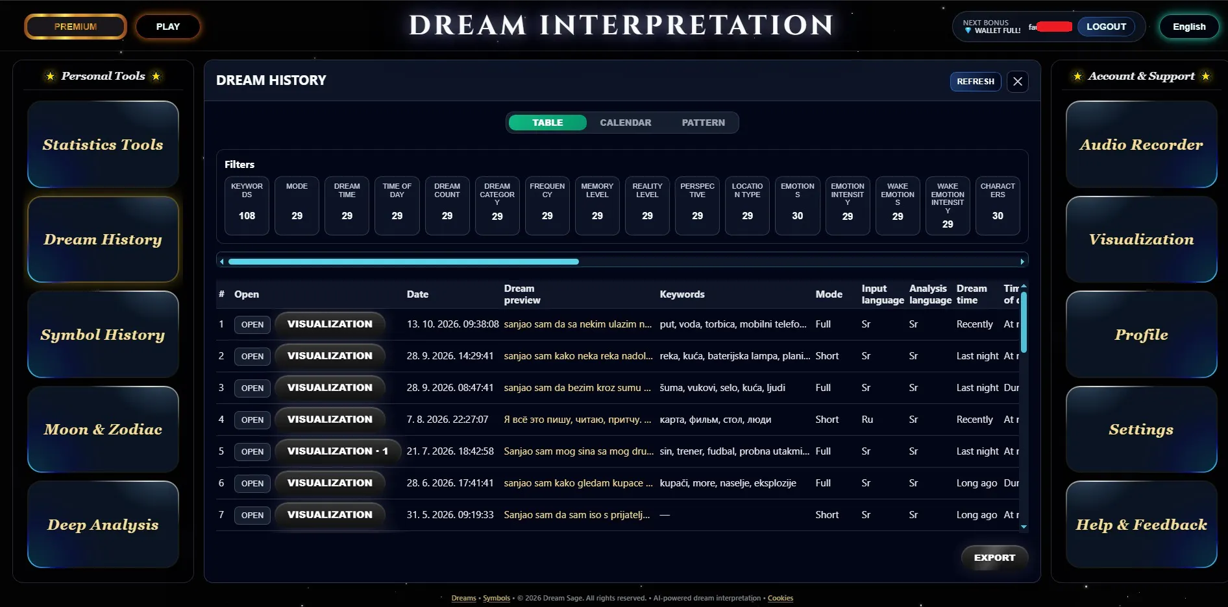Open the Memory Level filter
The image size is (1228, 607).
coord(597,206)
